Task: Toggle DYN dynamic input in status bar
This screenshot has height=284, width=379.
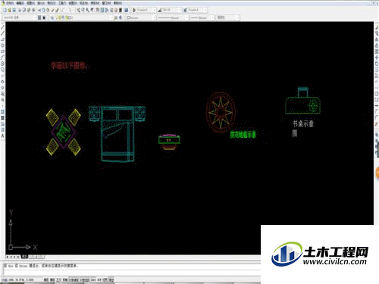Action: [x=99, y=279]
